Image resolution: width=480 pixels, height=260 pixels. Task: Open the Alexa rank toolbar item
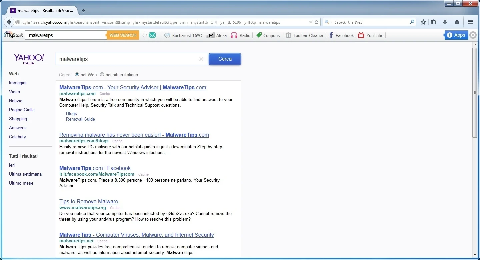pyautogui.click(x=216, y=35)
